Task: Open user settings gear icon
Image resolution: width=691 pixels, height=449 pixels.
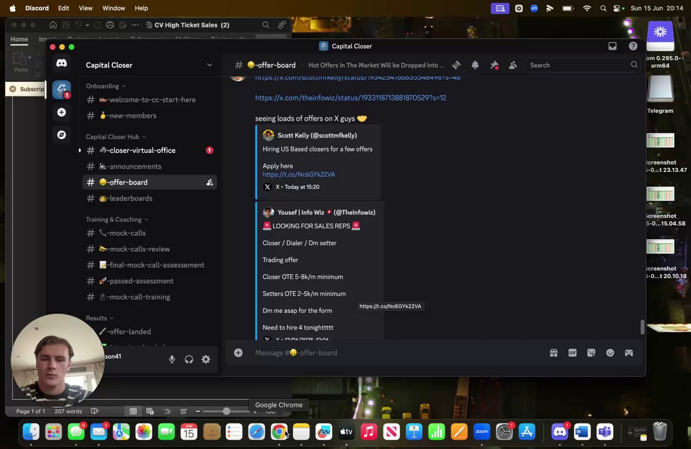Action: point(206,359)
